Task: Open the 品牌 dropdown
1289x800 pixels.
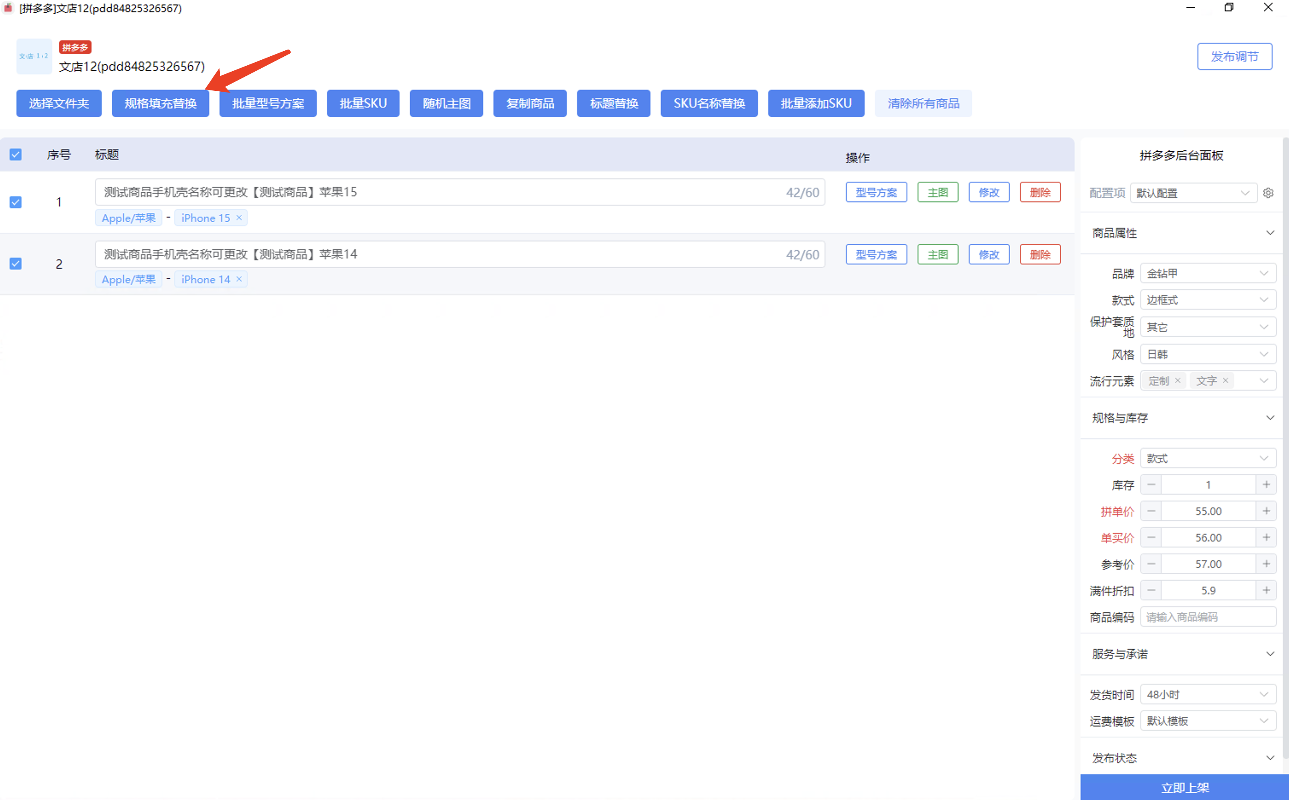Action: 1207,273
